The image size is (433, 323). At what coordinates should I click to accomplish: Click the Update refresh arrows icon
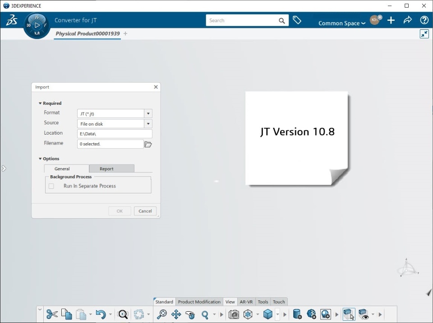pyautogui.click(x=139, y=314)
